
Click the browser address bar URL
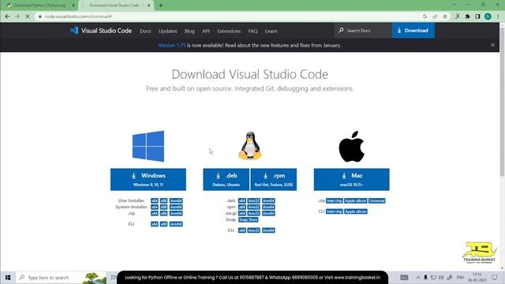pos(78,17)
